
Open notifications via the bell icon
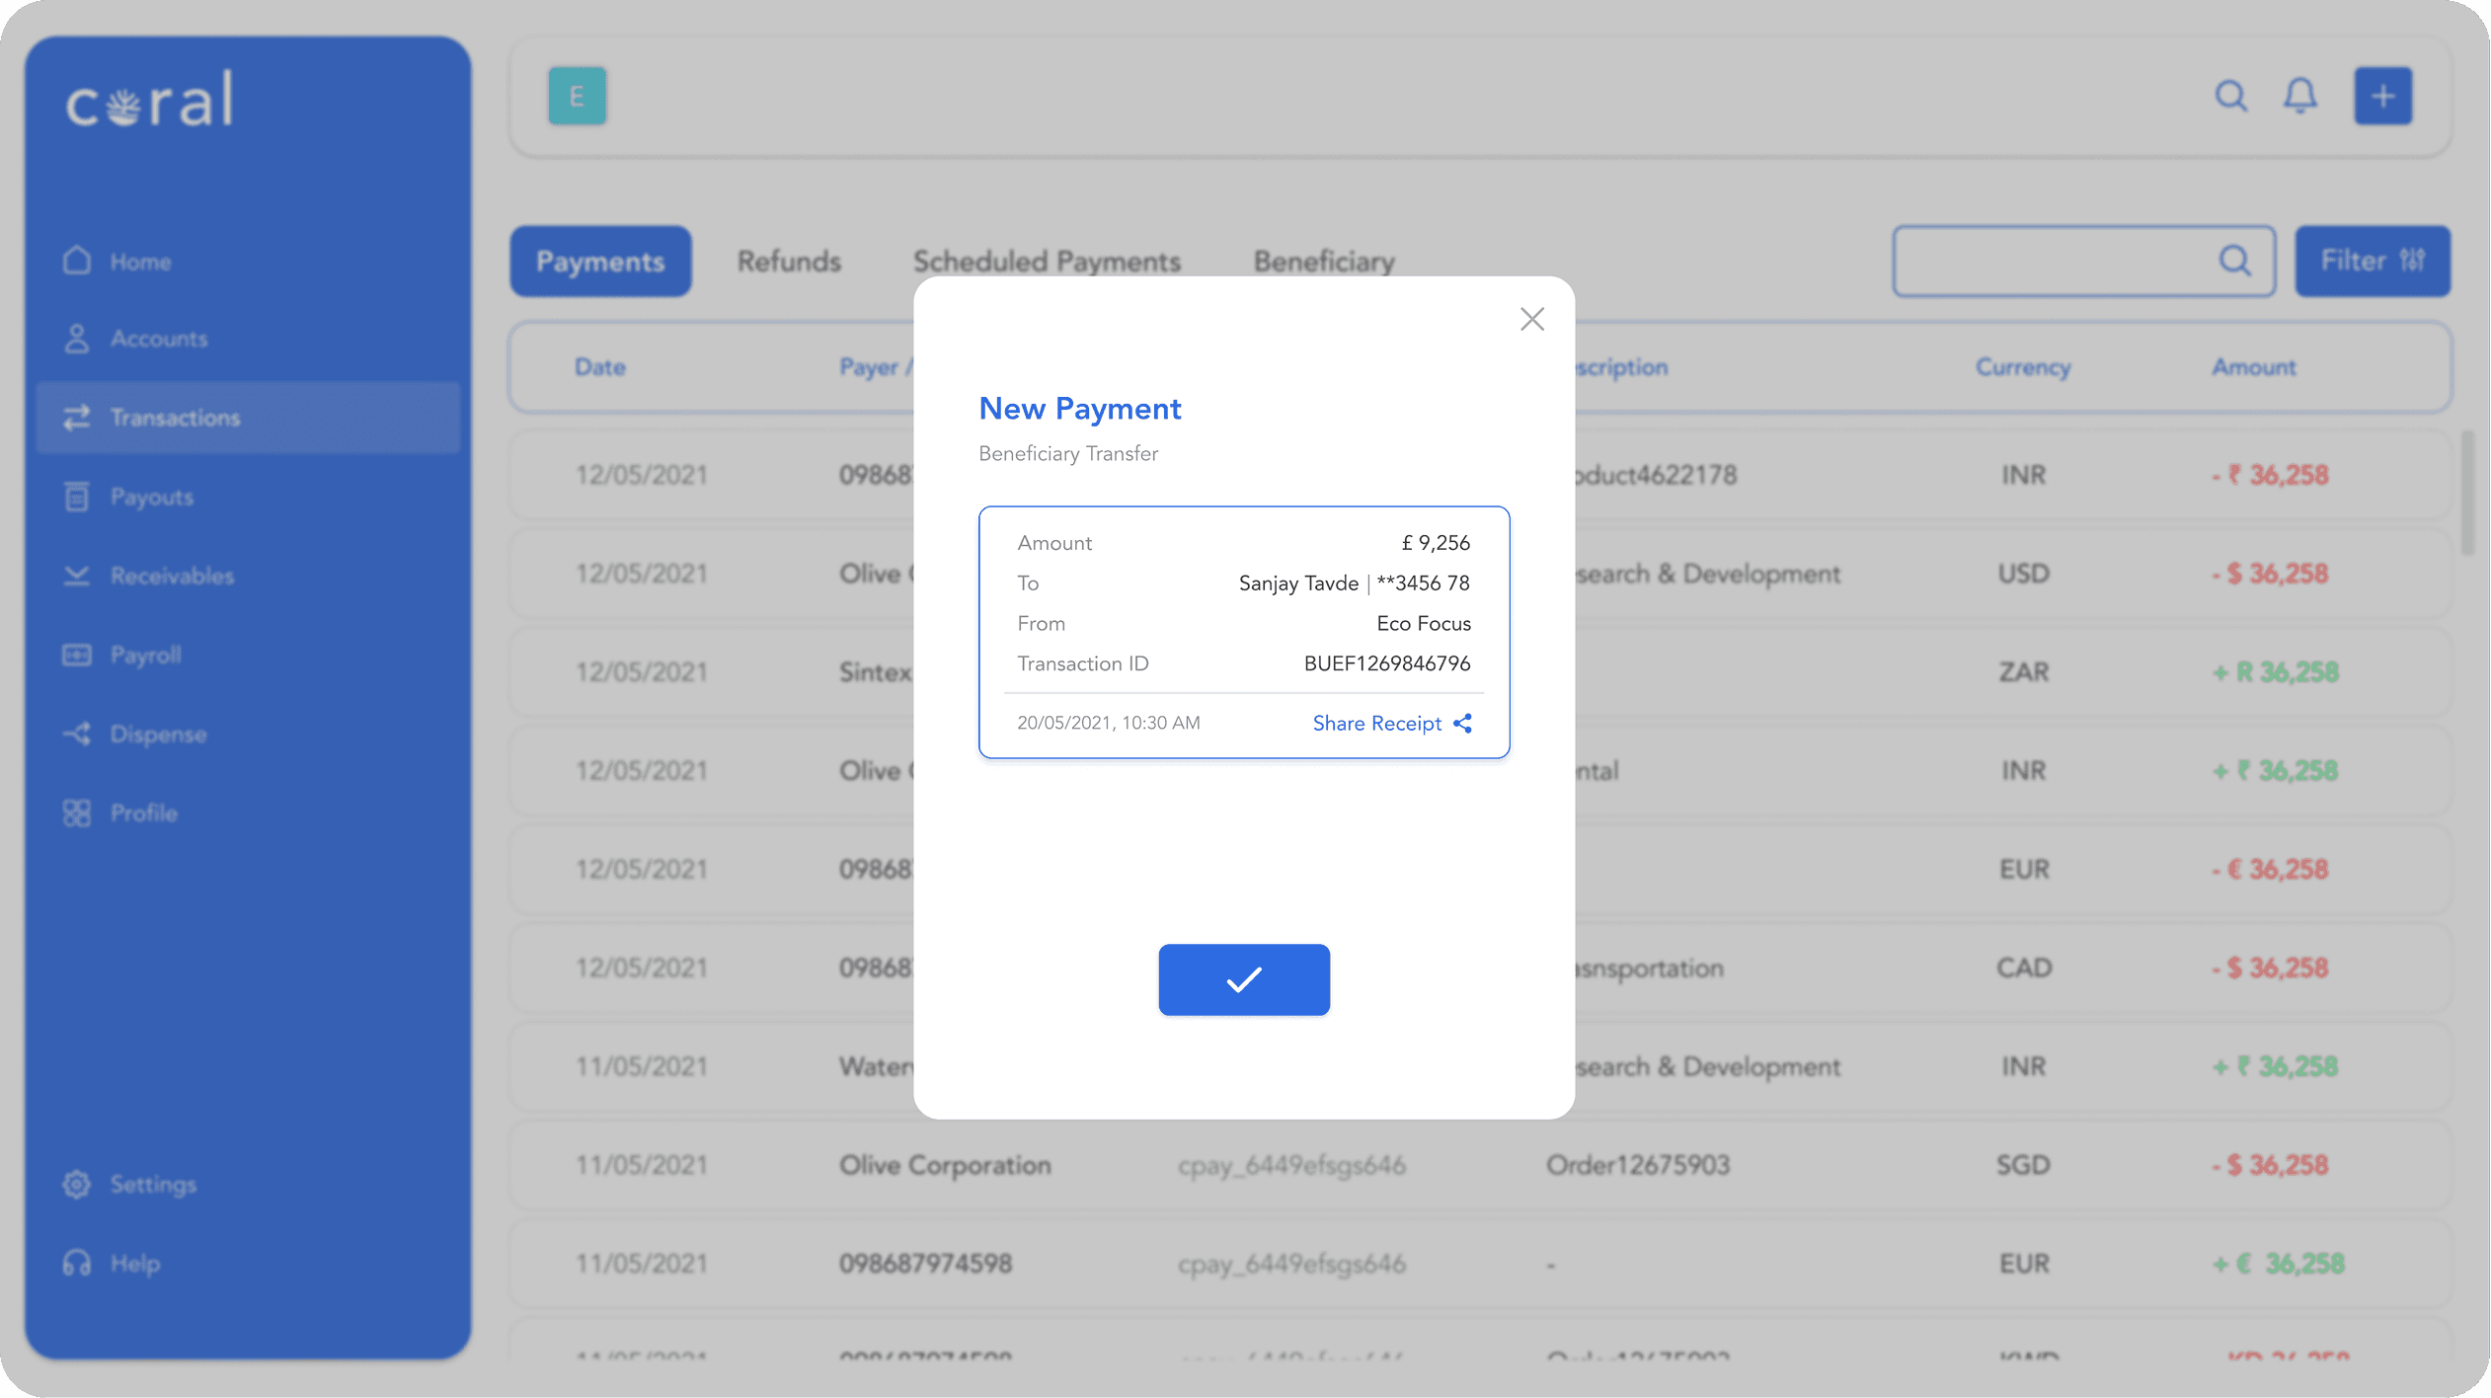tap(2299, 96)
